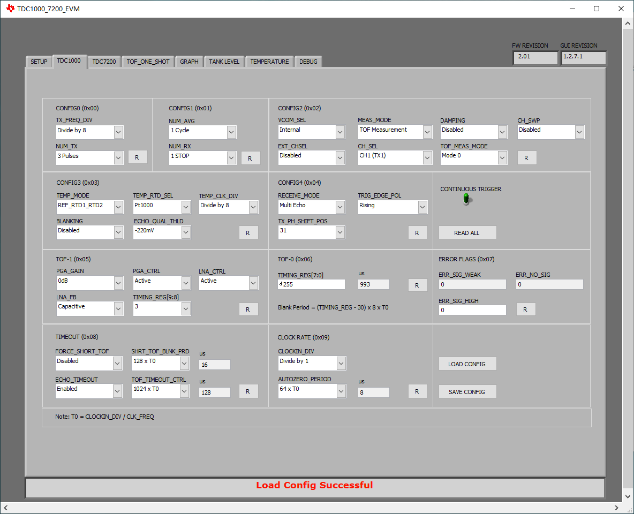Screen dimensions: 634x514
Task: Open the TOF_ONE_SHOT tab
Action: [148, 62]
